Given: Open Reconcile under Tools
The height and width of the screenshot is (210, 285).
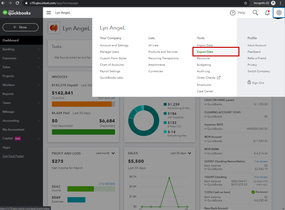Looking at the screenshot, I should [203, 58].
